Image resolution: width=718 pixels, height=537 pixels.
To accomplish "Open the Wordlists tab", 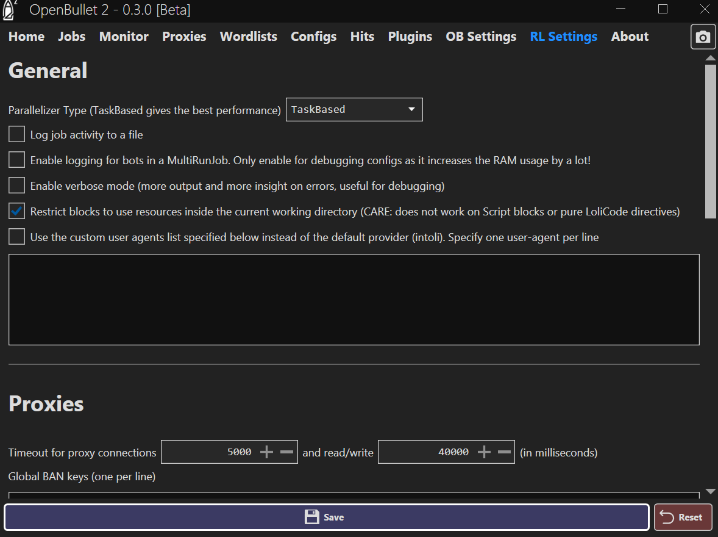I will coord(248,37).
